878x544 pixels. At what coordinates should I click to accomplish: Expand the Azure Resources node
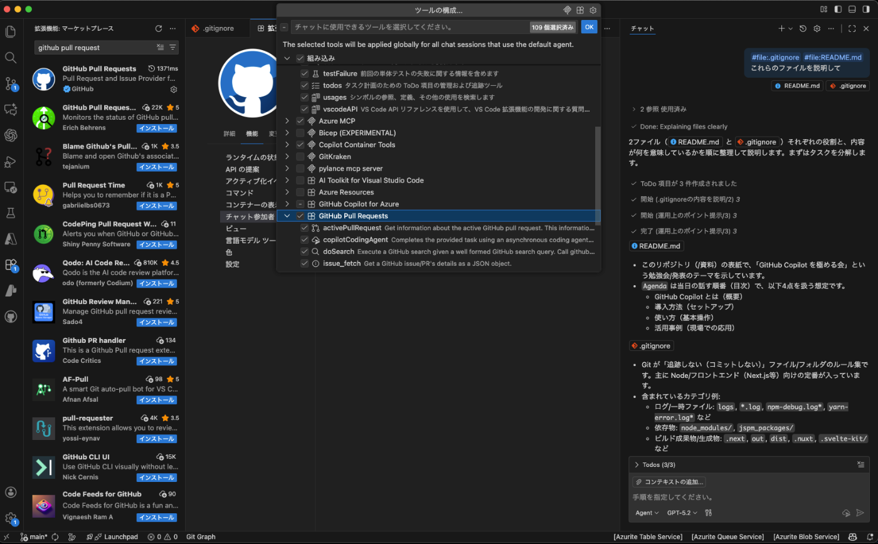(x=287, y=192)
